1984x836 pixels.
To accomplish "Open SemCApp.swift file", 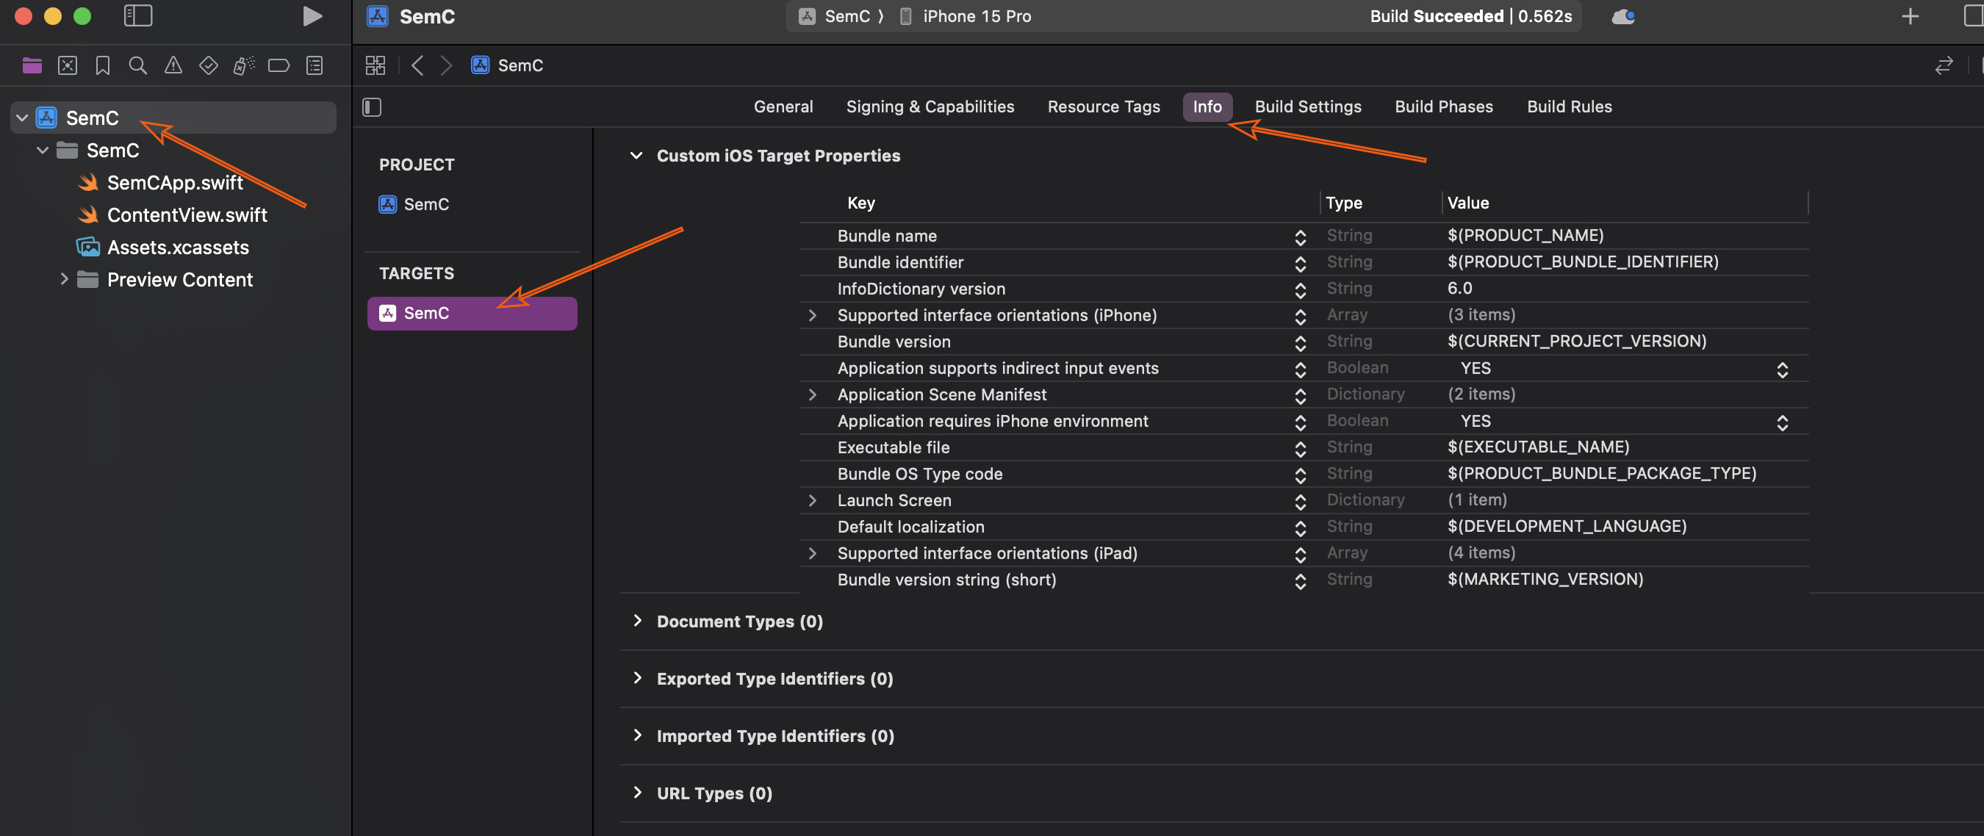I will pos(174,182).
